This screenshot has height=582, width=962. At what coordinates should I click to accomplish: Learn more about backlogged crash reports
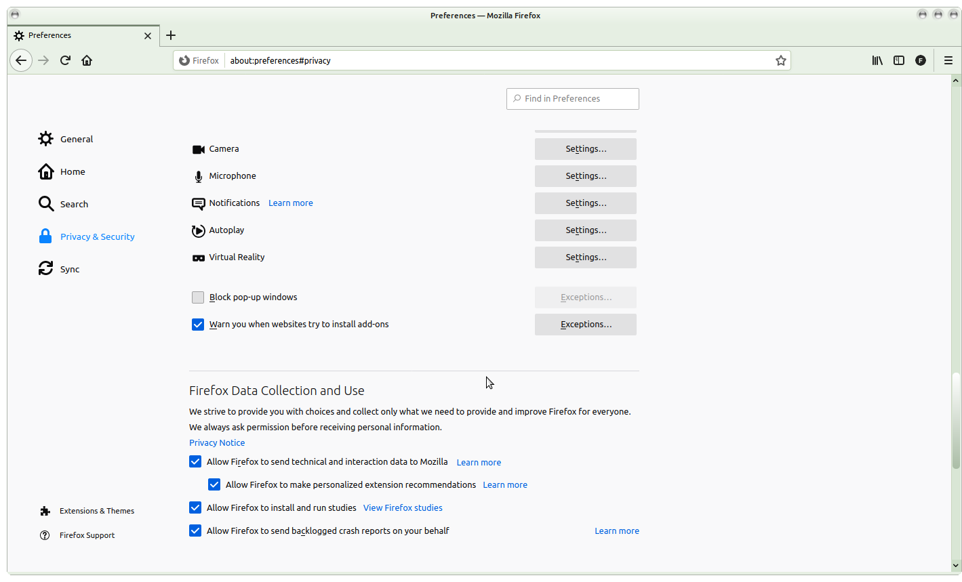617,531
